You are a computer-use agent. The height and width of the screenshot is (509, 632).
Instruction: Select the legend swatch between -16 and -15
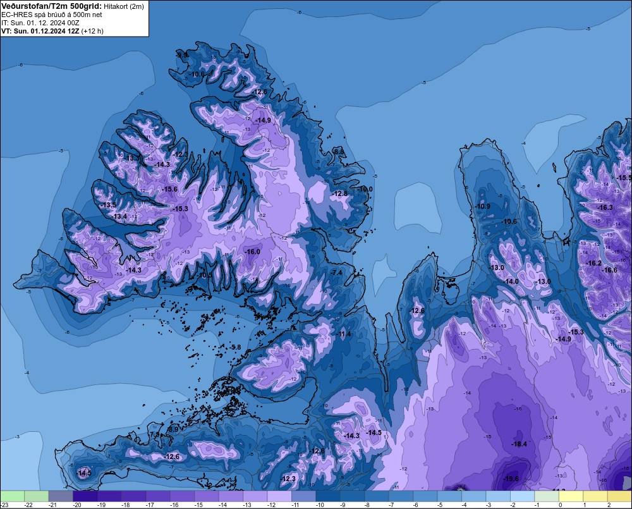(182, 496)
